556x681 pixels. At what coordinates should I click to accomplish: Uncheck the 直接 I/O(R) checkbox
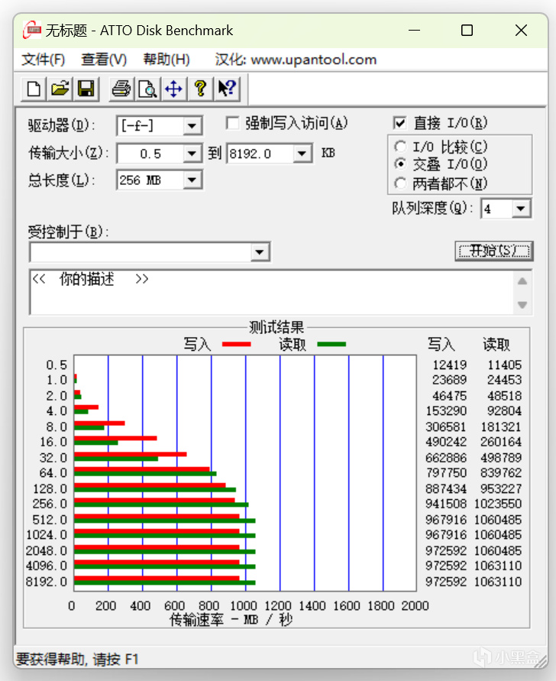pyautogui.click(x=399, y=123)
